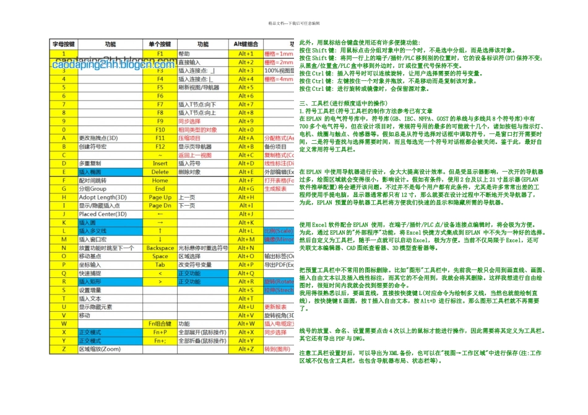This screenshot has height=415, width=588.
Task: Click the '删除对象' cell
Action: 203,172
